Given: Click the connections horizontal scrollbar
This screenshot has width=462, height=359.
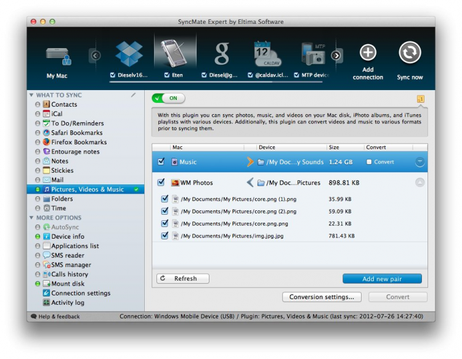Looking at the screenshot, I should (216, 81).
